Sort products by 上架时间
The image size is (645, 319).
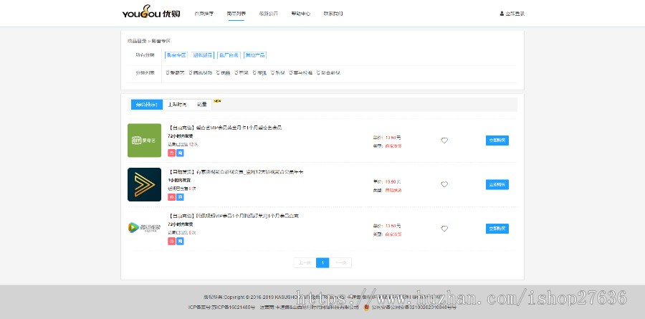[177, 105]
